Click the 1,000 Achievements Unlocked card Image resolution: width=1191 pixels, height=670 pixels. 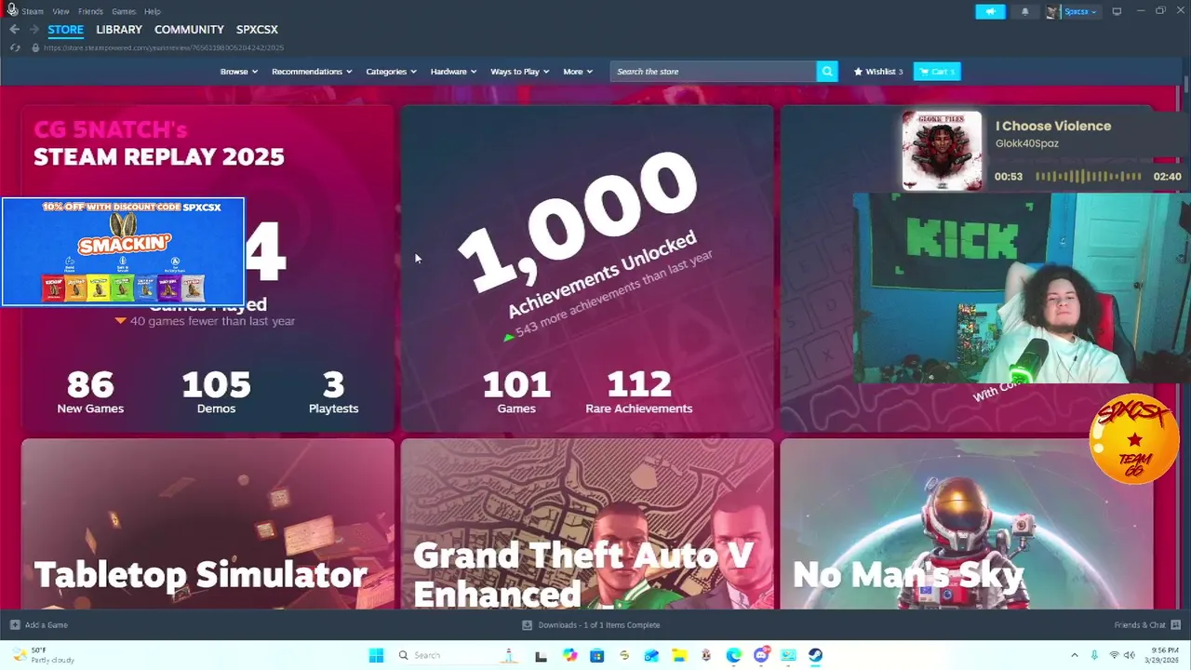587,268
